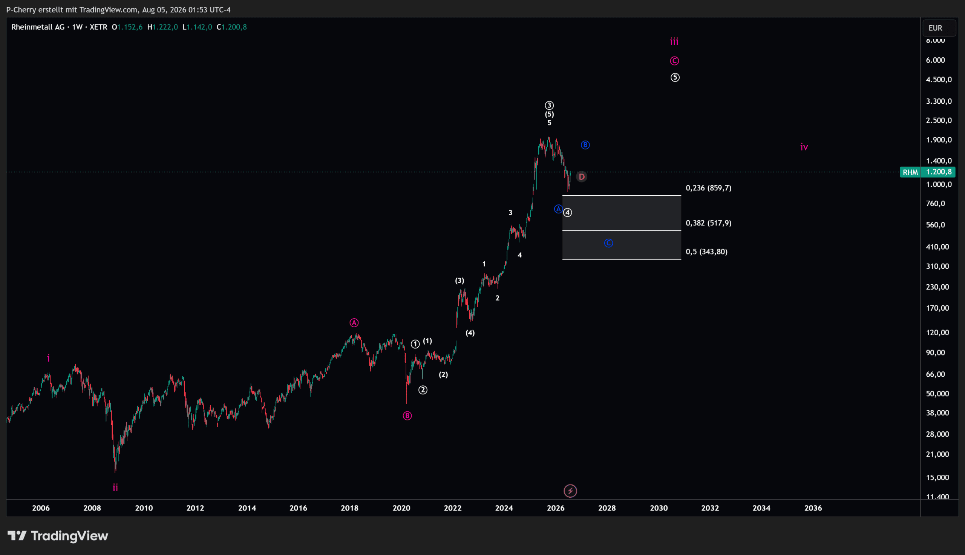The height and width of the screenshot is (555, 965).
Task: Click the 2014 tick on time axis
Action: (247, 508)
